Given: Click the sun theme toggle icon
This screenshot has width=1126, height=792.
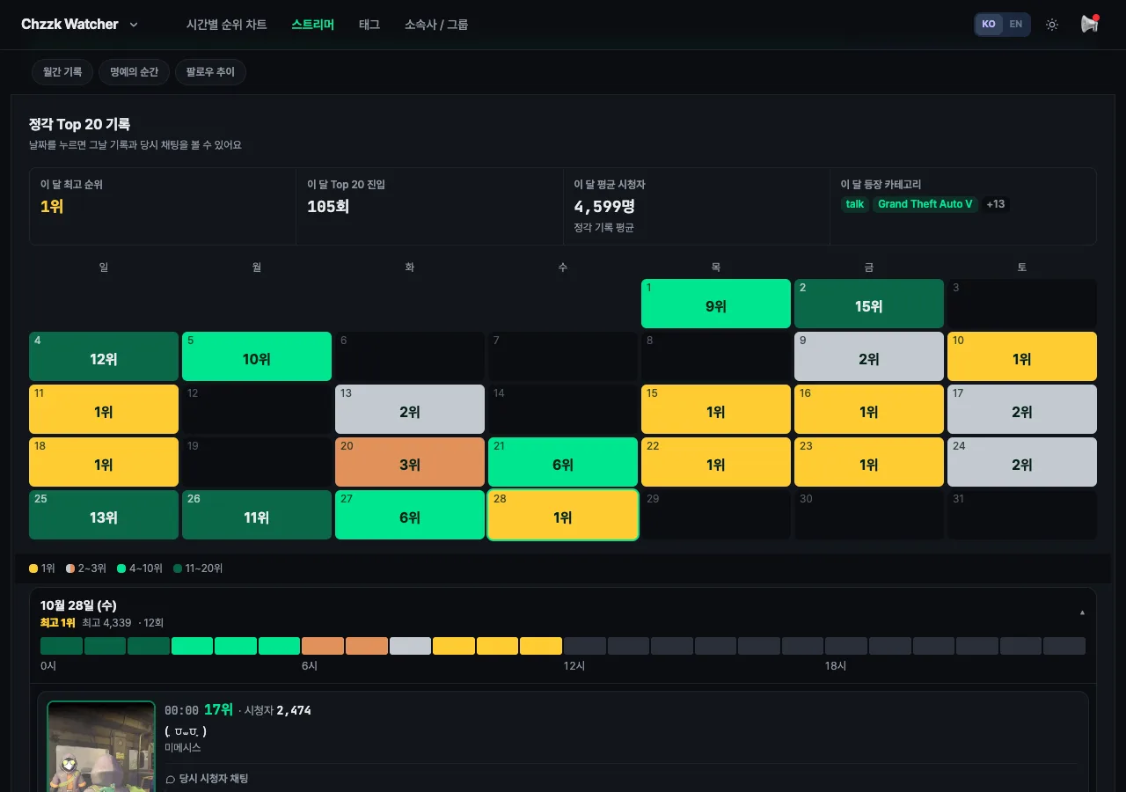Looking at the screenshot, I should pos(1051,25).
